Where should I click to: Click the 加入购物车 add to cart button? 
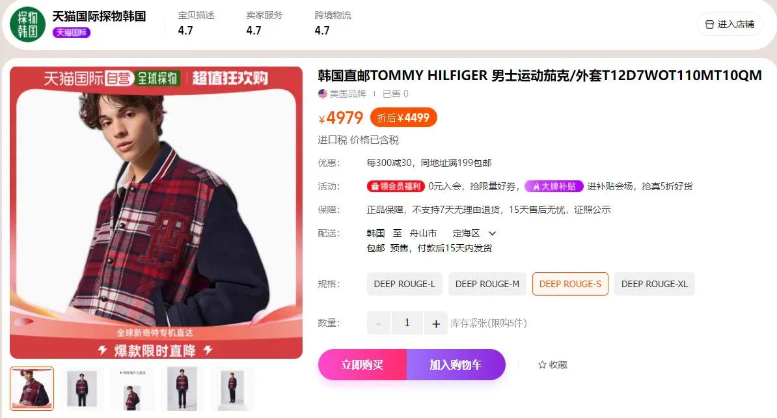pyautogui.click(x=456, y=365)
